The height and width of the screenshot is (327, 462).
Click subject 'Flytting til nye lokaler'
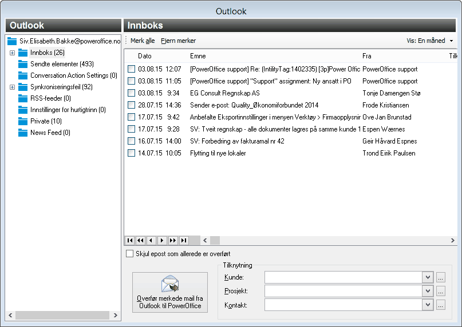click(218, 153)
